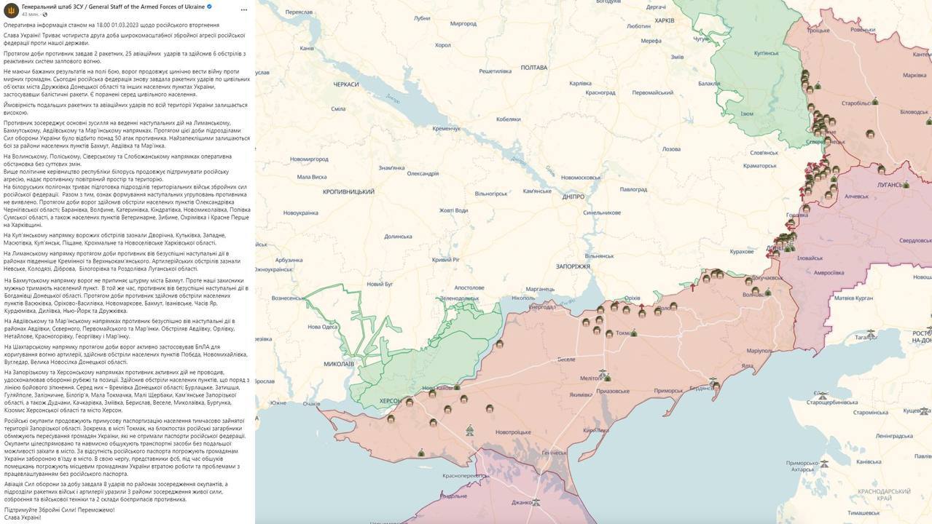This screenshot has width=932, height=524.
Task: Click the soldier marker right of ХЕРСОН label
Action: click(411, 401)
